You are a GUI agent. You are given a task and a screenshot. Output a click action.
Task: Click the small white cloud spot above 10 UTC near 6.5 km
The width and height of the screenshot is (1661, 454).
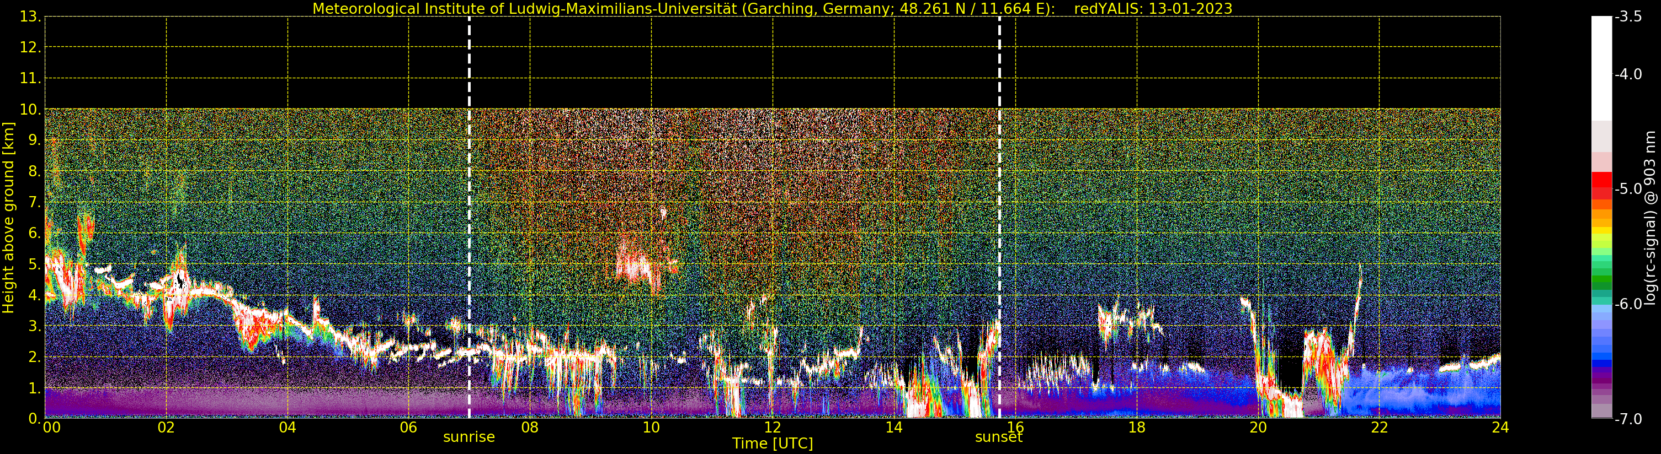(663, 213)
